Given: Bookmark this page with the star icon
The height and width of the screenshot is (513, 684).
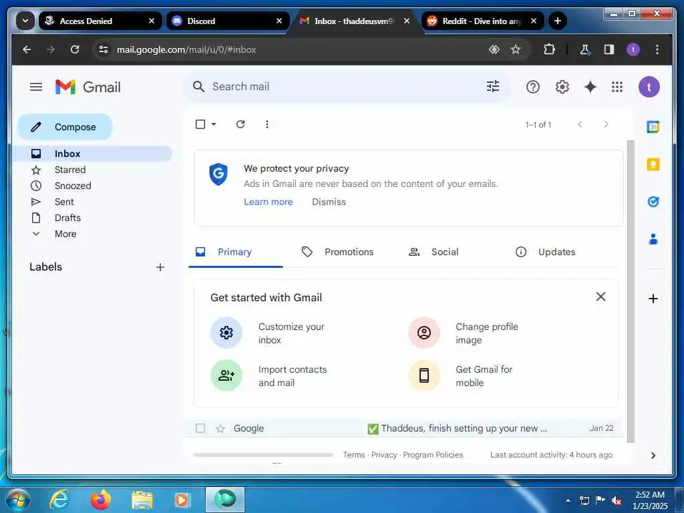Looking at the screenshot, I should (x=515, y=49).
